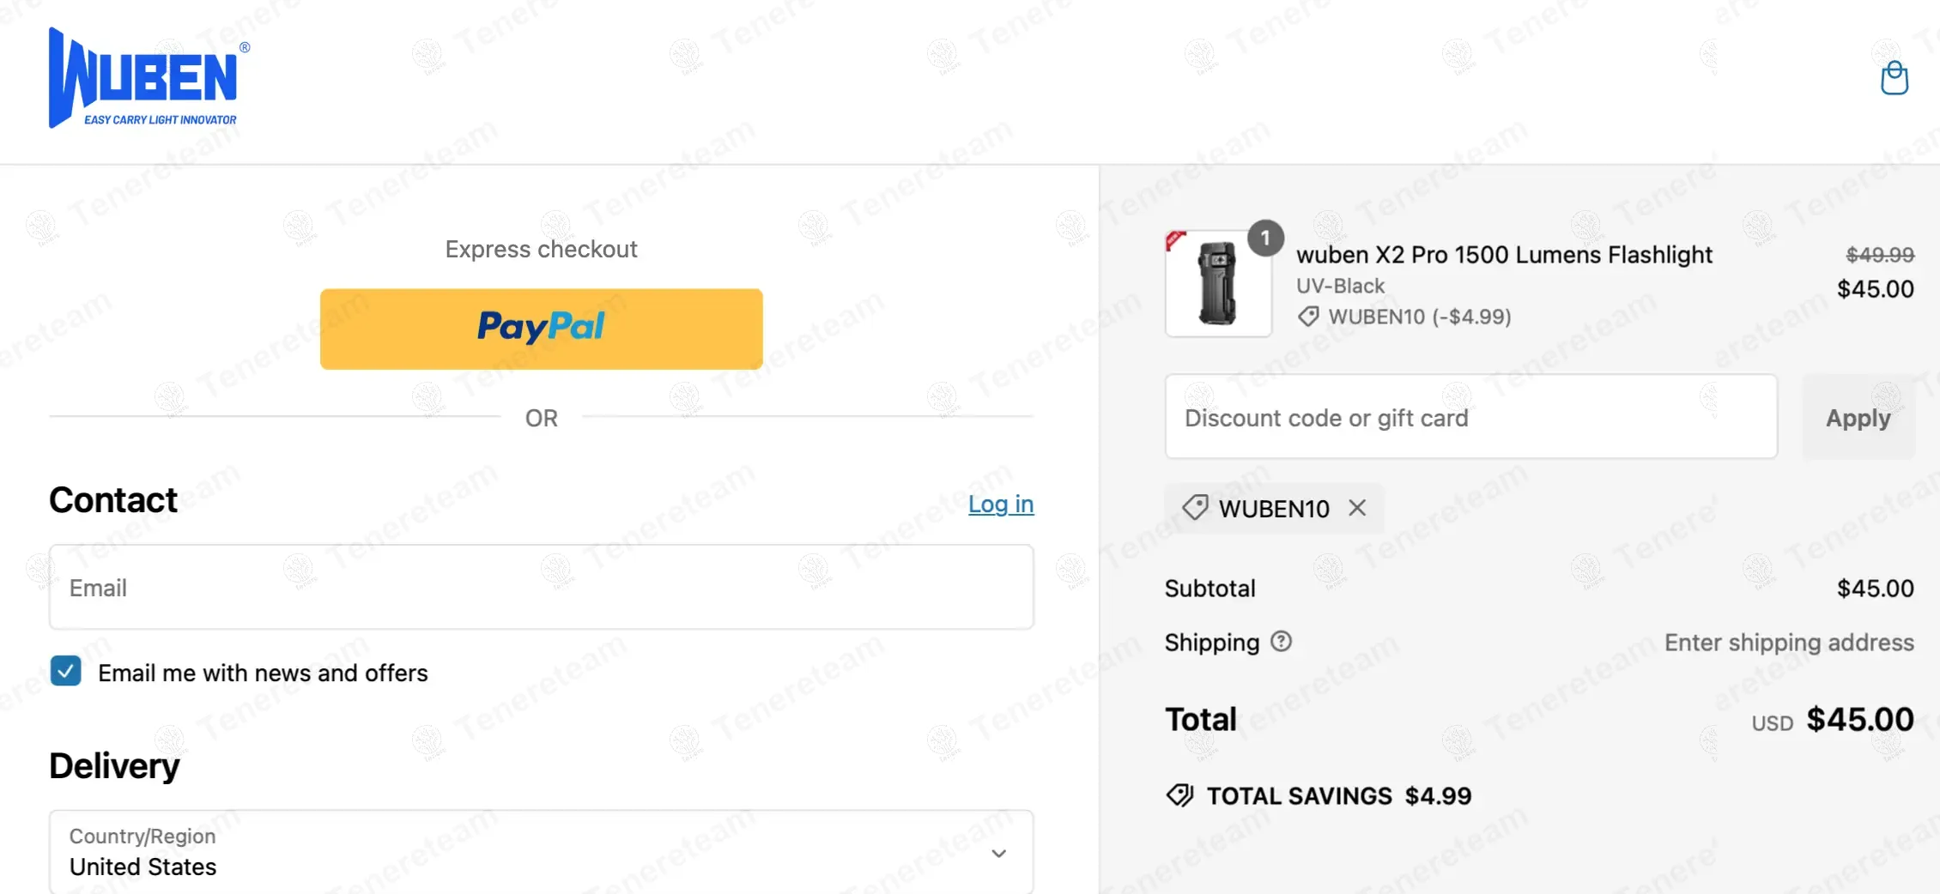Click the Wuben logo
Viewport: 1940px width, 894px height.
pyautogui.click(x=148, y=78)
